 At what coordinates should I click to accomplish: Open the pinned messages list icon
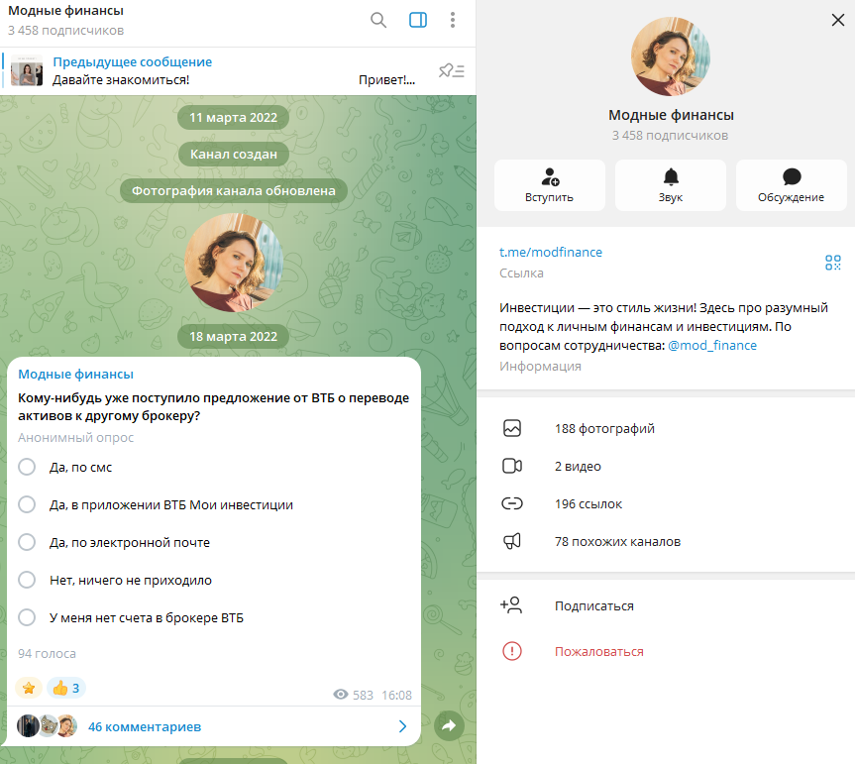[x=452, y=71]
